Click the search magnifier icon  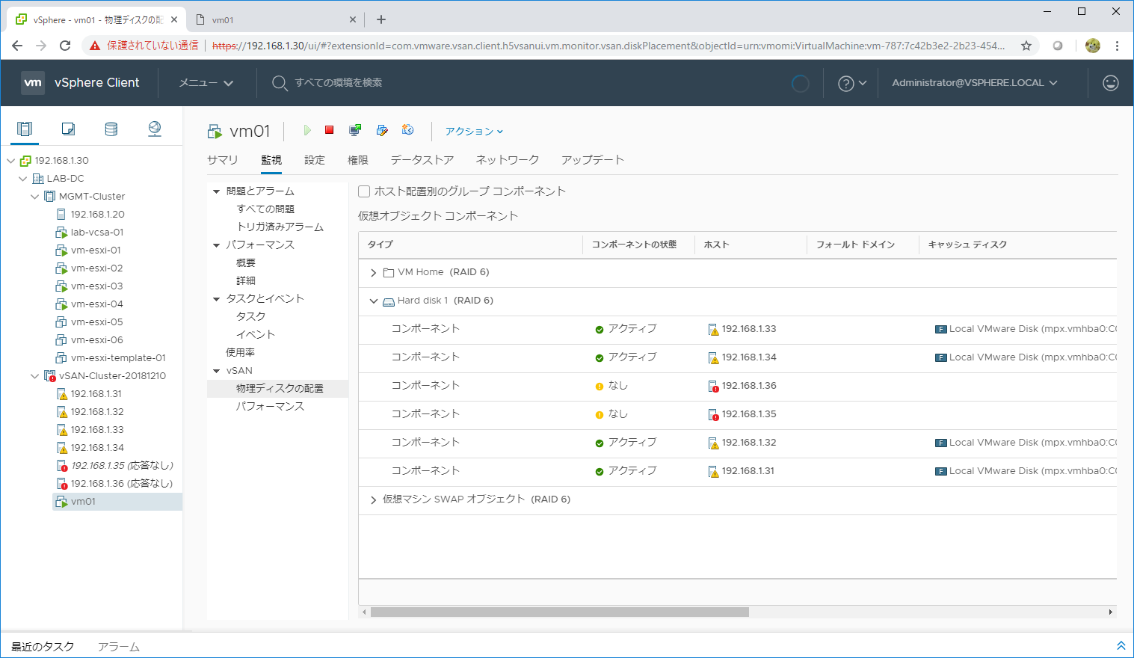click(280, 83)
